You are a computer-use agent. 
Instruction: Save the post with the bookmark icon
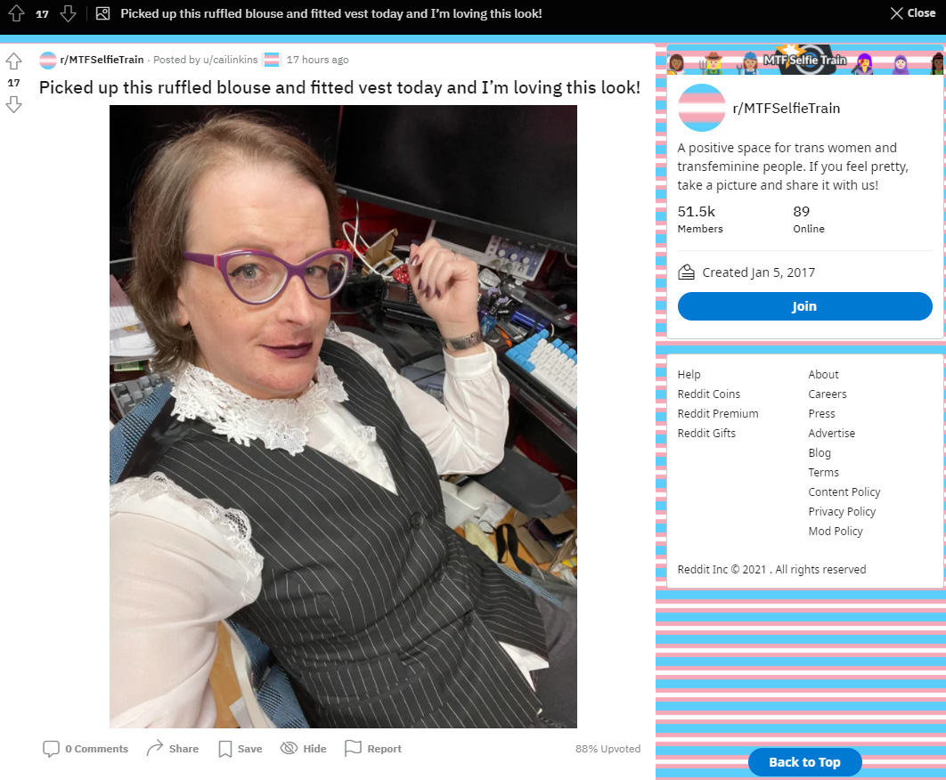[x=225, y=749]
